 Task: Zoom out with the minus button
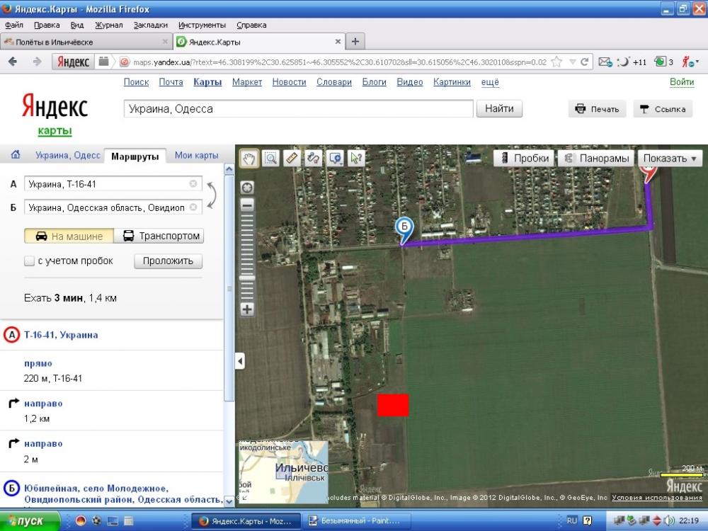(247, 205)
